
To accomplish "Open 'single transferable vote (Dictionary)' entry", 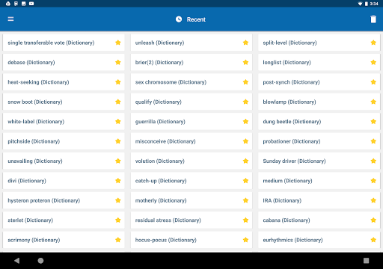I will (x=64, y=43).
